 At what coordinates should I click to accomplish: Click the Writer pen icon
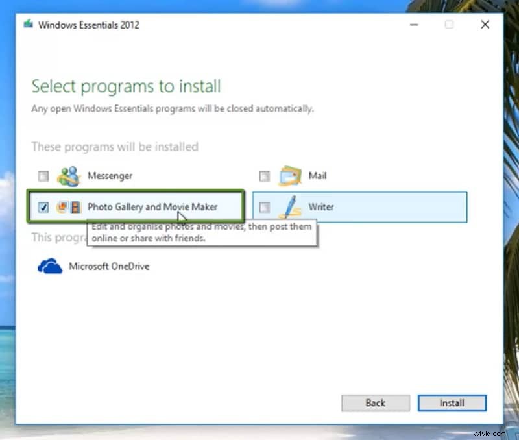290,207
